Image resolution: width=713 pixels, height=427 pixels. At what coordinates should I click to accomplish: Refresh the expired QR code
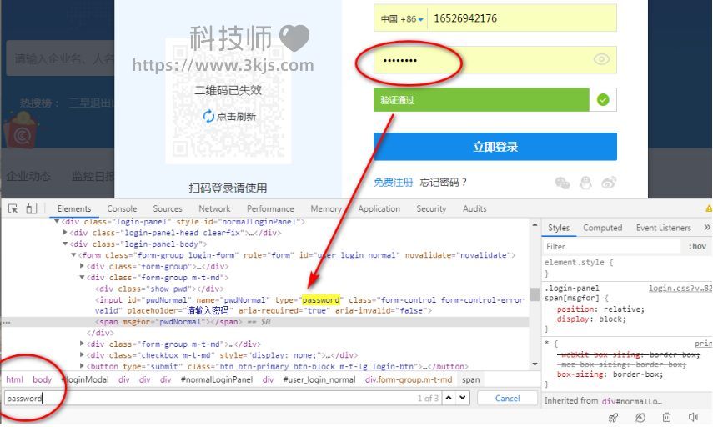pyautogui.click(x=229, y=117)
